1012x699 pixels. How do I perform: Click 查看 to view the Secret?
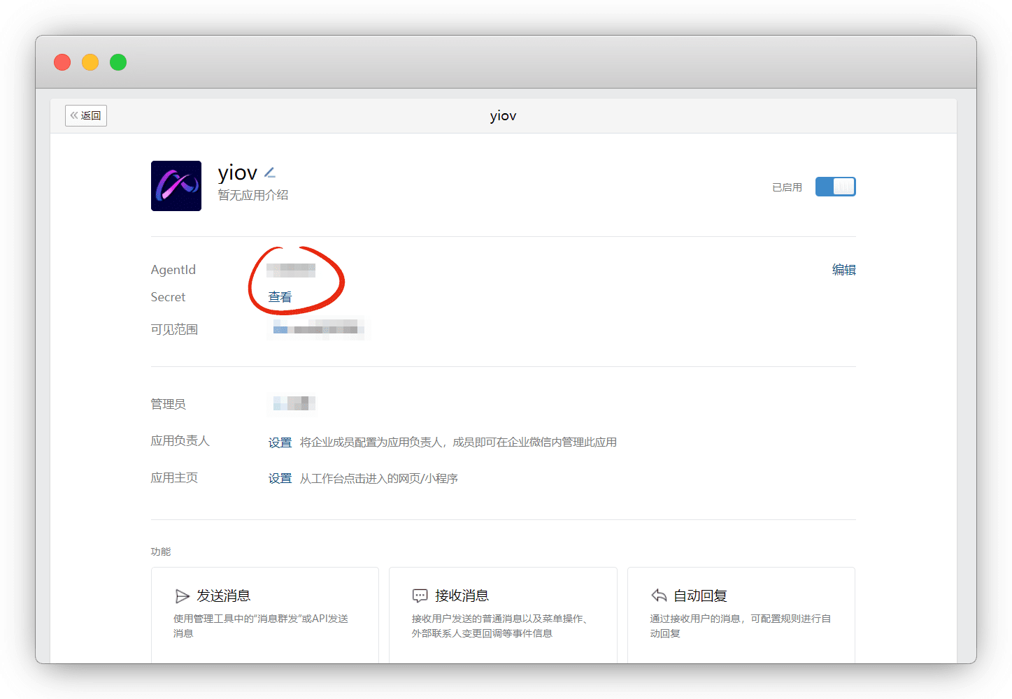click(x=280, y=297)
